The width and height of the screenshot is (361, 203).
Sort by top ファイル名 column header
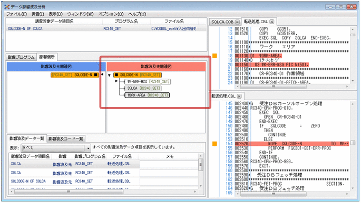click(x=174, y=22)
